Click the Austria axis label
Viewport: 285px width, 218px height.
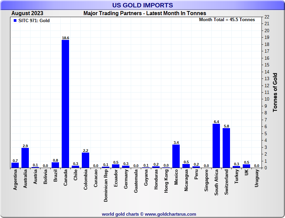35,177
